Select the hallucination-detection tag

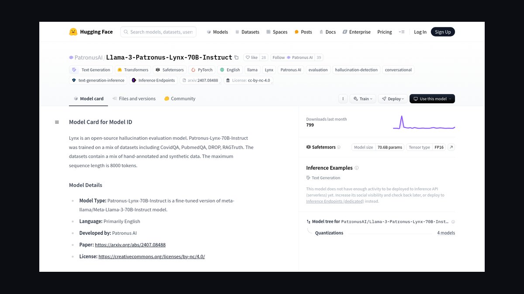coord(356,70)
